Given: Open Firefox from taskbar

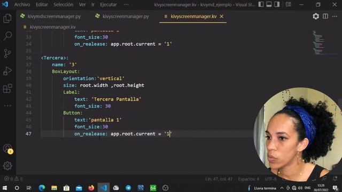Looking at the screenshot, I should coord(91,188).
